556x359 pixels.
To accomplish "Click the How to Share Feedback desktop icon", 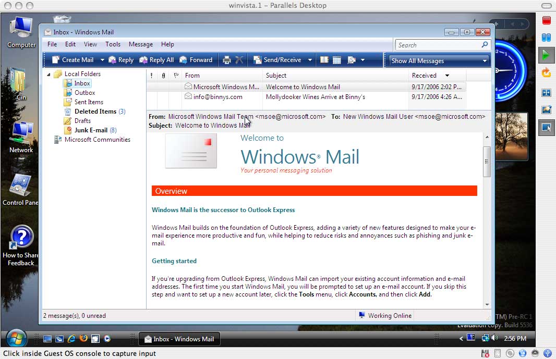I will click(x=21, y=245).
